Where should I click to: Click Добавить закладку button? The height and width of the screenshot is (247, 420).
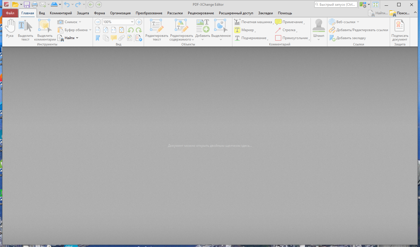click(x=351, y=38)
